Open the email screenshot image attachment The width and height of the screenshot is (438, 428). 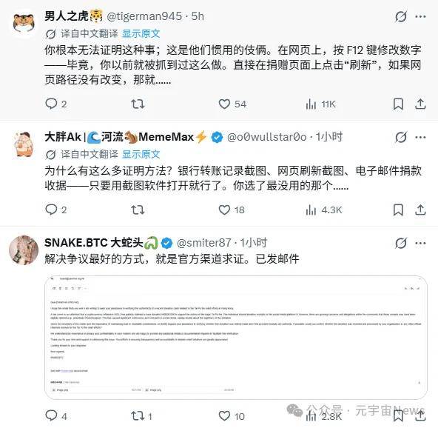236,338
